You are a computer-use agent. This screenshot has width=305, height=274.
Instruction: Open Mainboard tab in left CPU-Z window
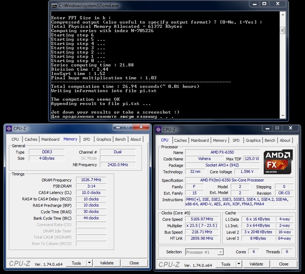(50, 139)
